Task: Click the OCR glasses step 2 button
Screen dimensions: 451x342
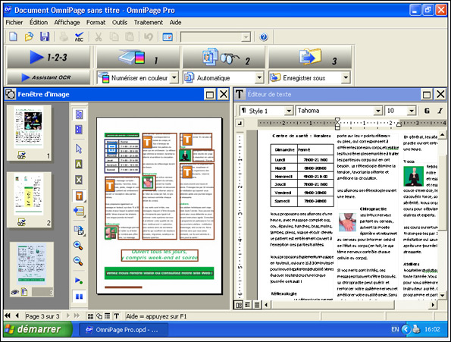Action: click(x=224, y=57)
